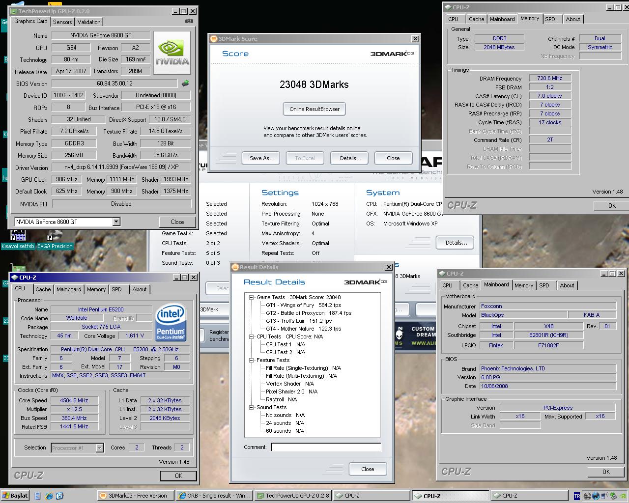Viewport: 629px width, 503px height.
Task: Click the BIOS Version value 60.84.35.00.12
Action: click(x=114, y=84)
